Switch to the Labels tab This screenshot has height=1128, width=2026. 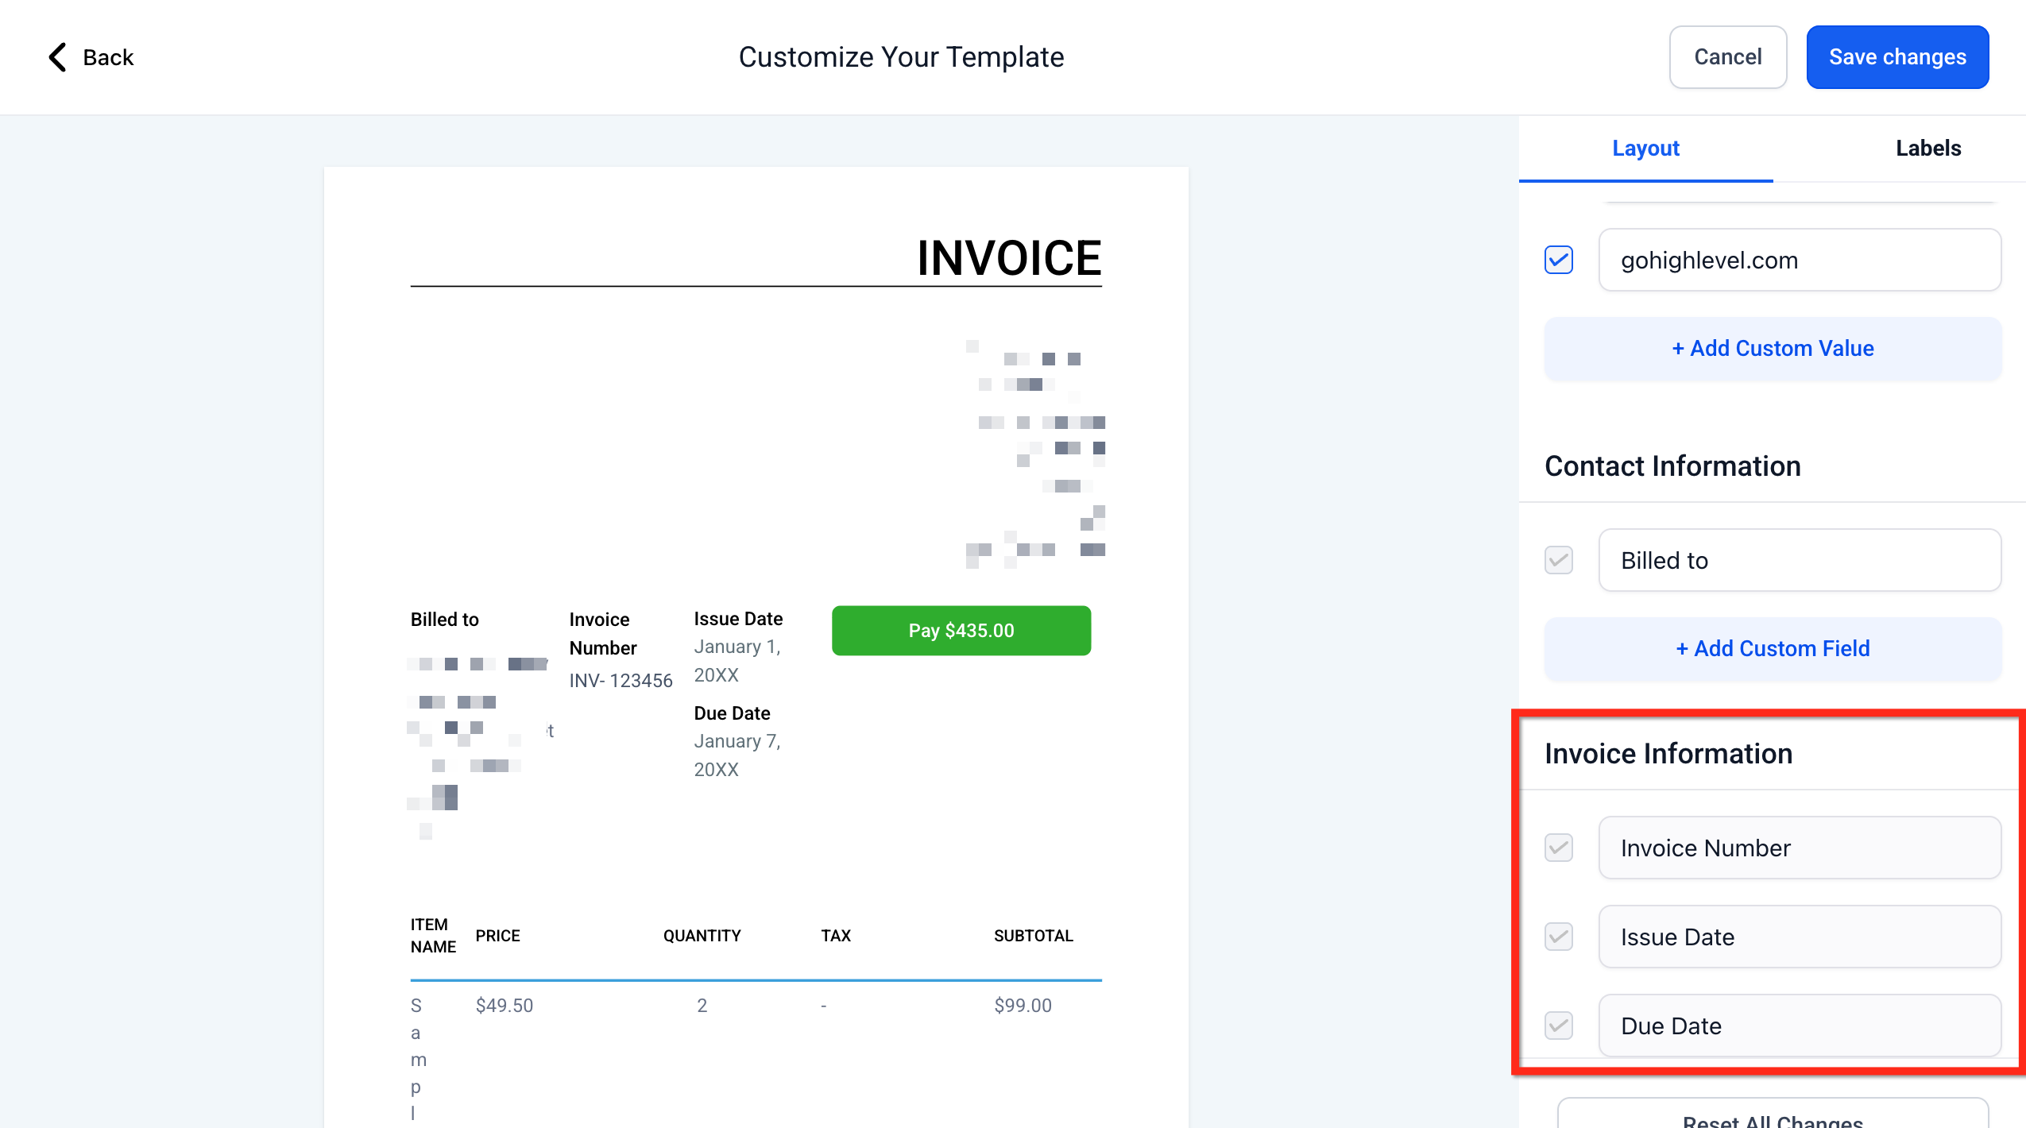click(x=1927, y=148)
